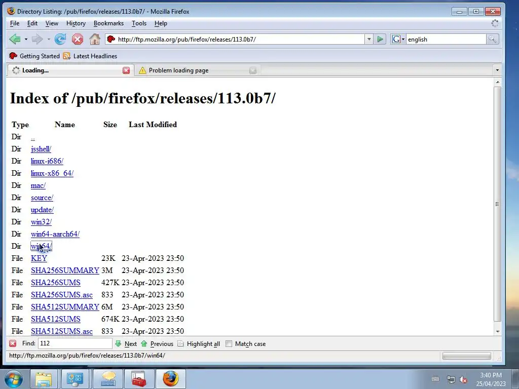The width and height of the screenshot is (519, 389).
Task: Open the parent directory .. link
Action: [33, 137]
